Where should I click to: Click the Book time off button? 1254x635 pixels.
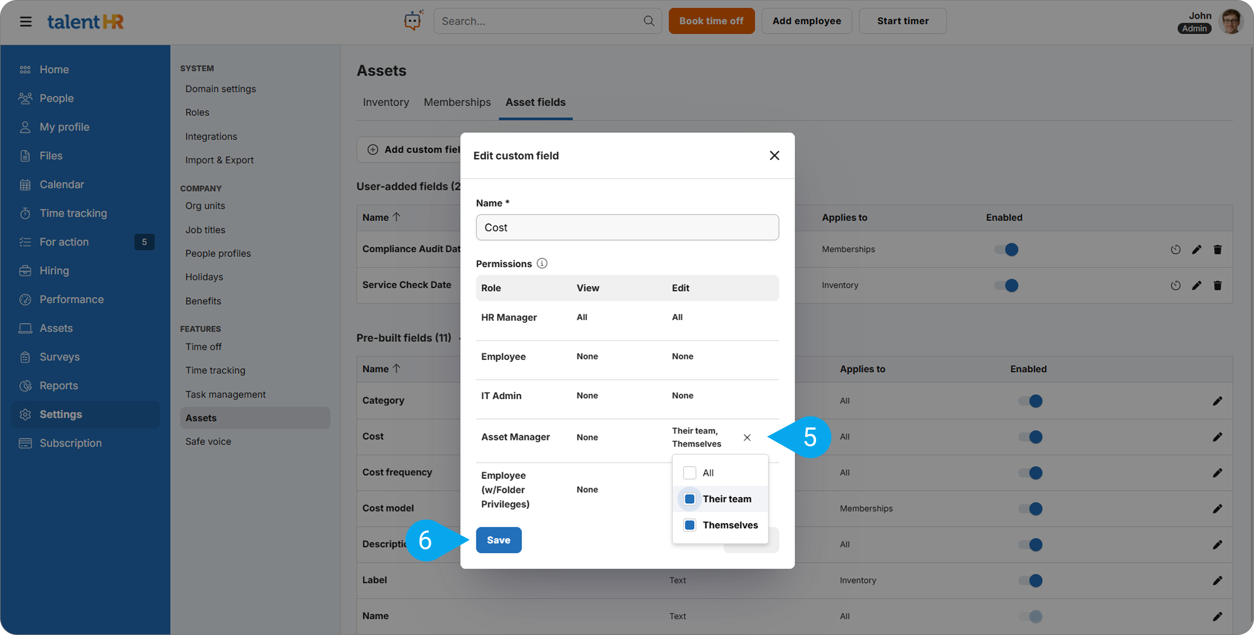[x=711, y=21]
